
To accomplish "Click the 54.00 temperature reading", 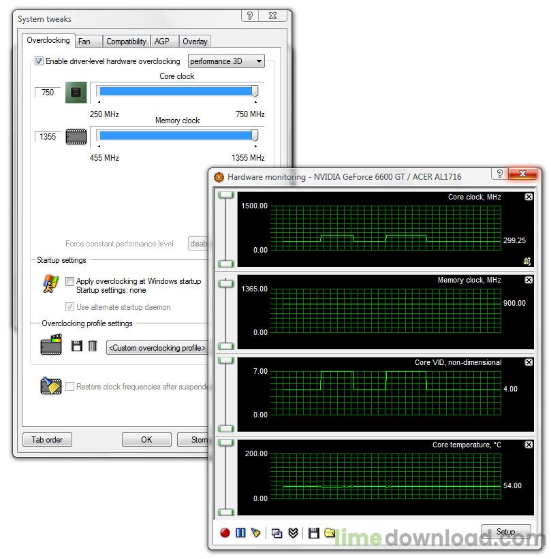I will [512, 485].
